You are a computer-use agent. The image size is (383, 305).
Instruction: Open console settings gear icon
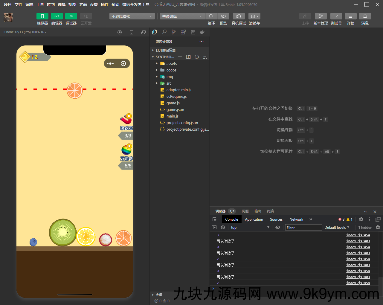pyautogui.click(x=378, y=227)
